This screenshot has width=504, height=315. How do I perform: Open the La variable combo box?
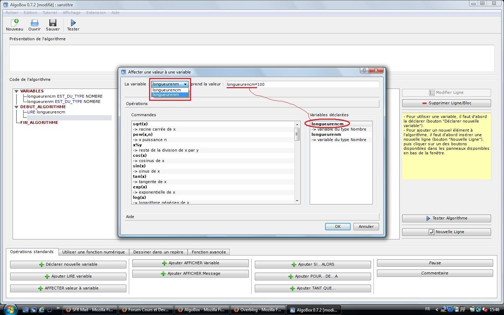tap(170, 84)
